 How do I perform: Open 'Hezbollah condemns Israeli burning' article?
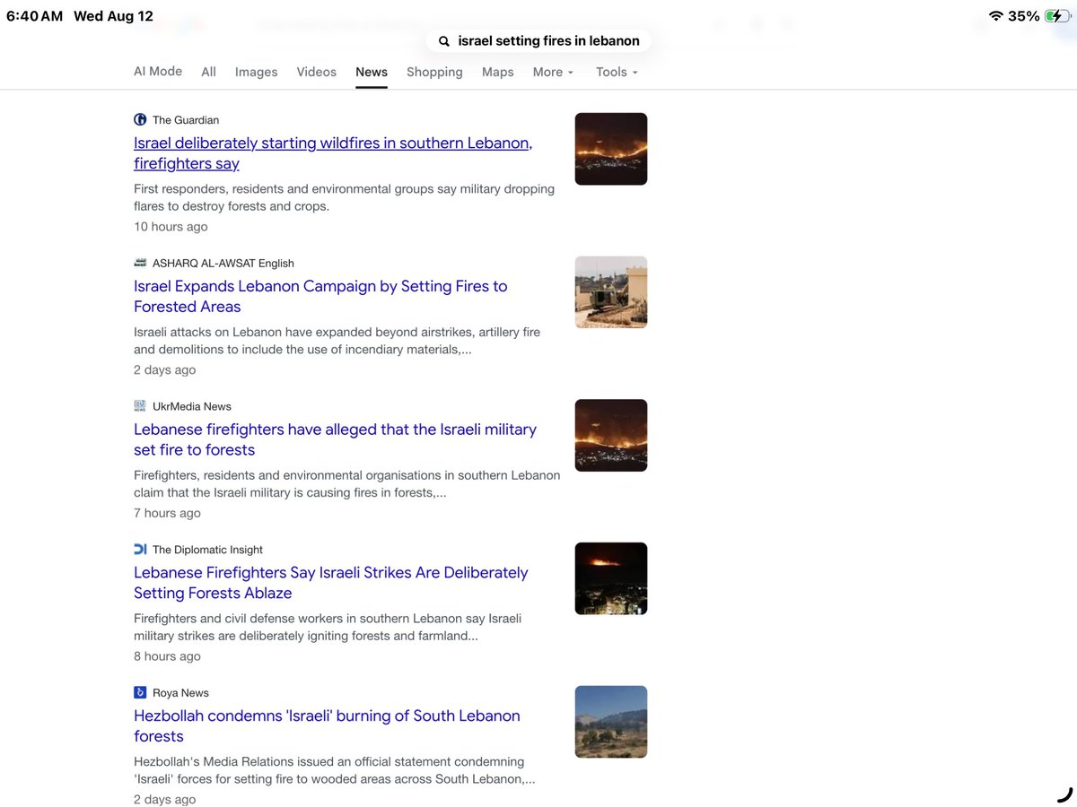pos(327,725)
